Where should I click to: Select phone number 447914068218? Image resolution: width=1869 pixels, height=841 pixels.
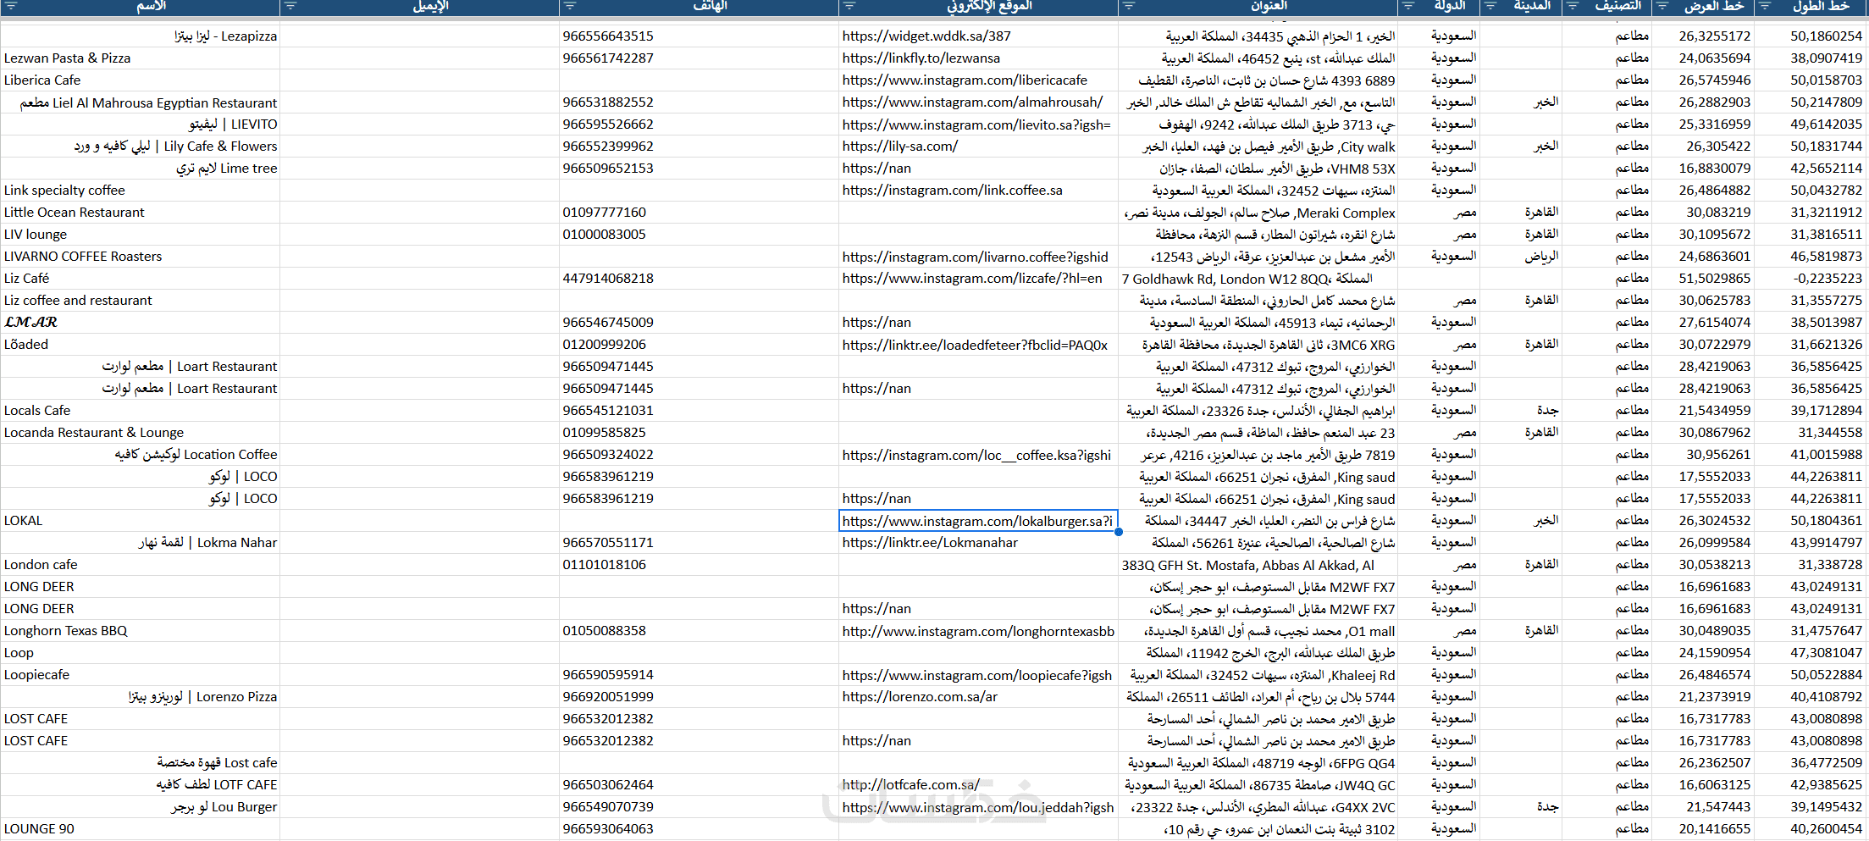[699, 279]
